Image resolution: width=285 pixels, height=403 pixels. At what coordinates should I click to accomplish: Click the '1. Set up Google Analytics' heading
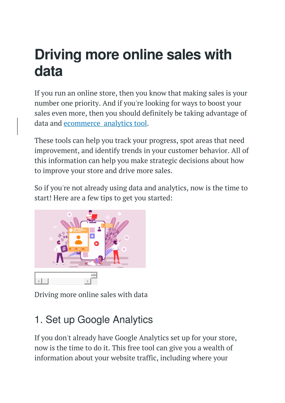(x=94, y=320)
